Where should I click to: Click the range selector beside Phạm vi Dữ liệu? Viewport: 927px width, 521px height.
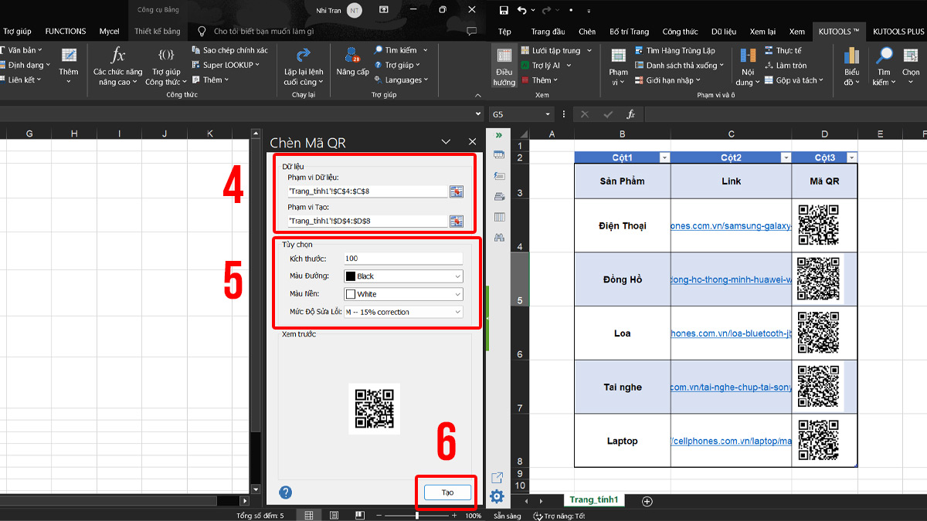pyautogui.click(x=457, y=191)
